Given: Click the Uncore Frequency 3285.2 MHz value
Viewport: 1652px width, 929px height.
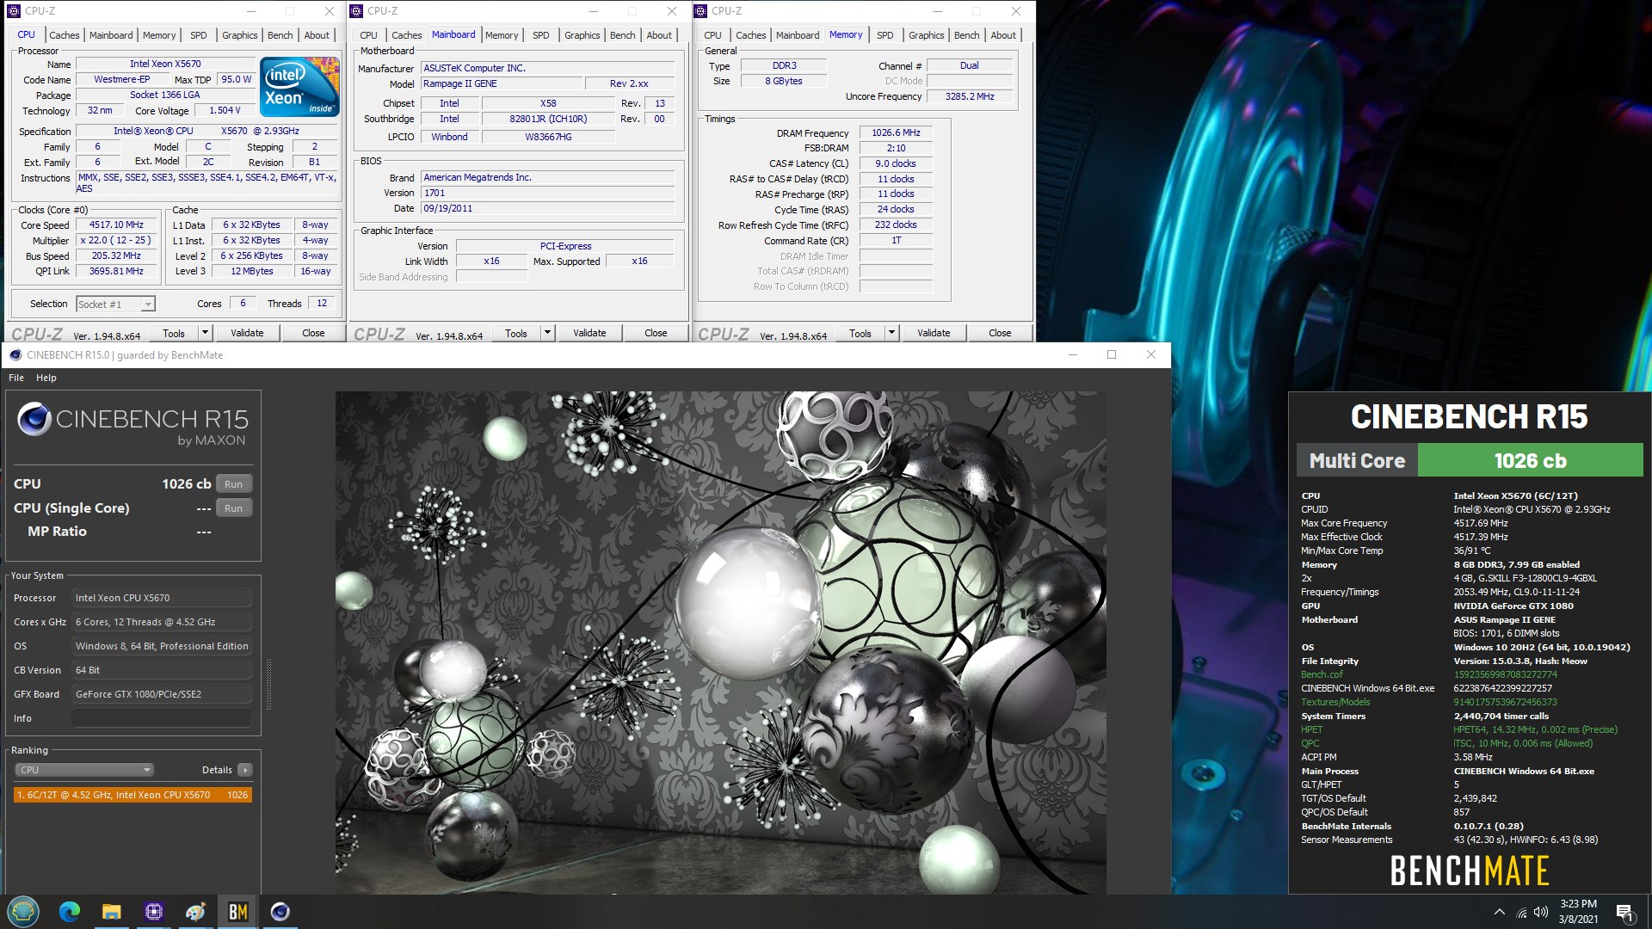Looking at the screenshot, I should click(x=970, y=96).
